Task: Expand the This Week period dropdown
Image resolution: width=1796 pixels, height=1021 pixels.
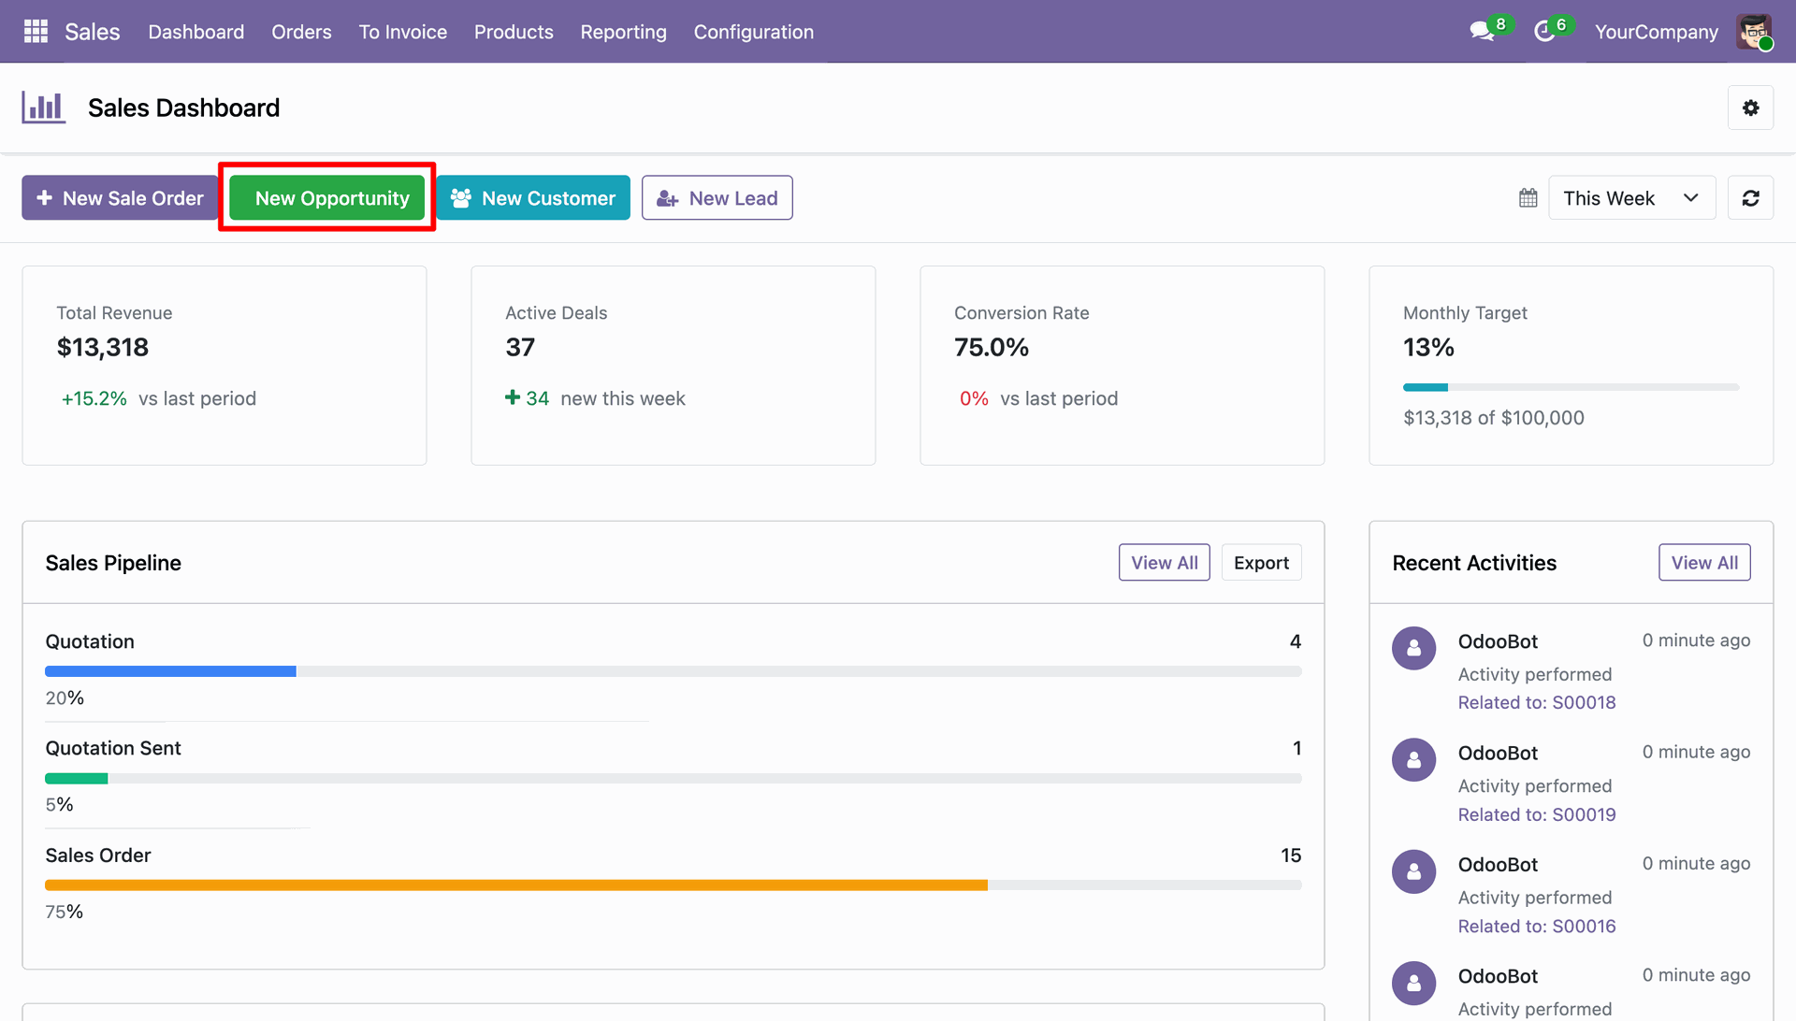Action: tap(1631, 198)
